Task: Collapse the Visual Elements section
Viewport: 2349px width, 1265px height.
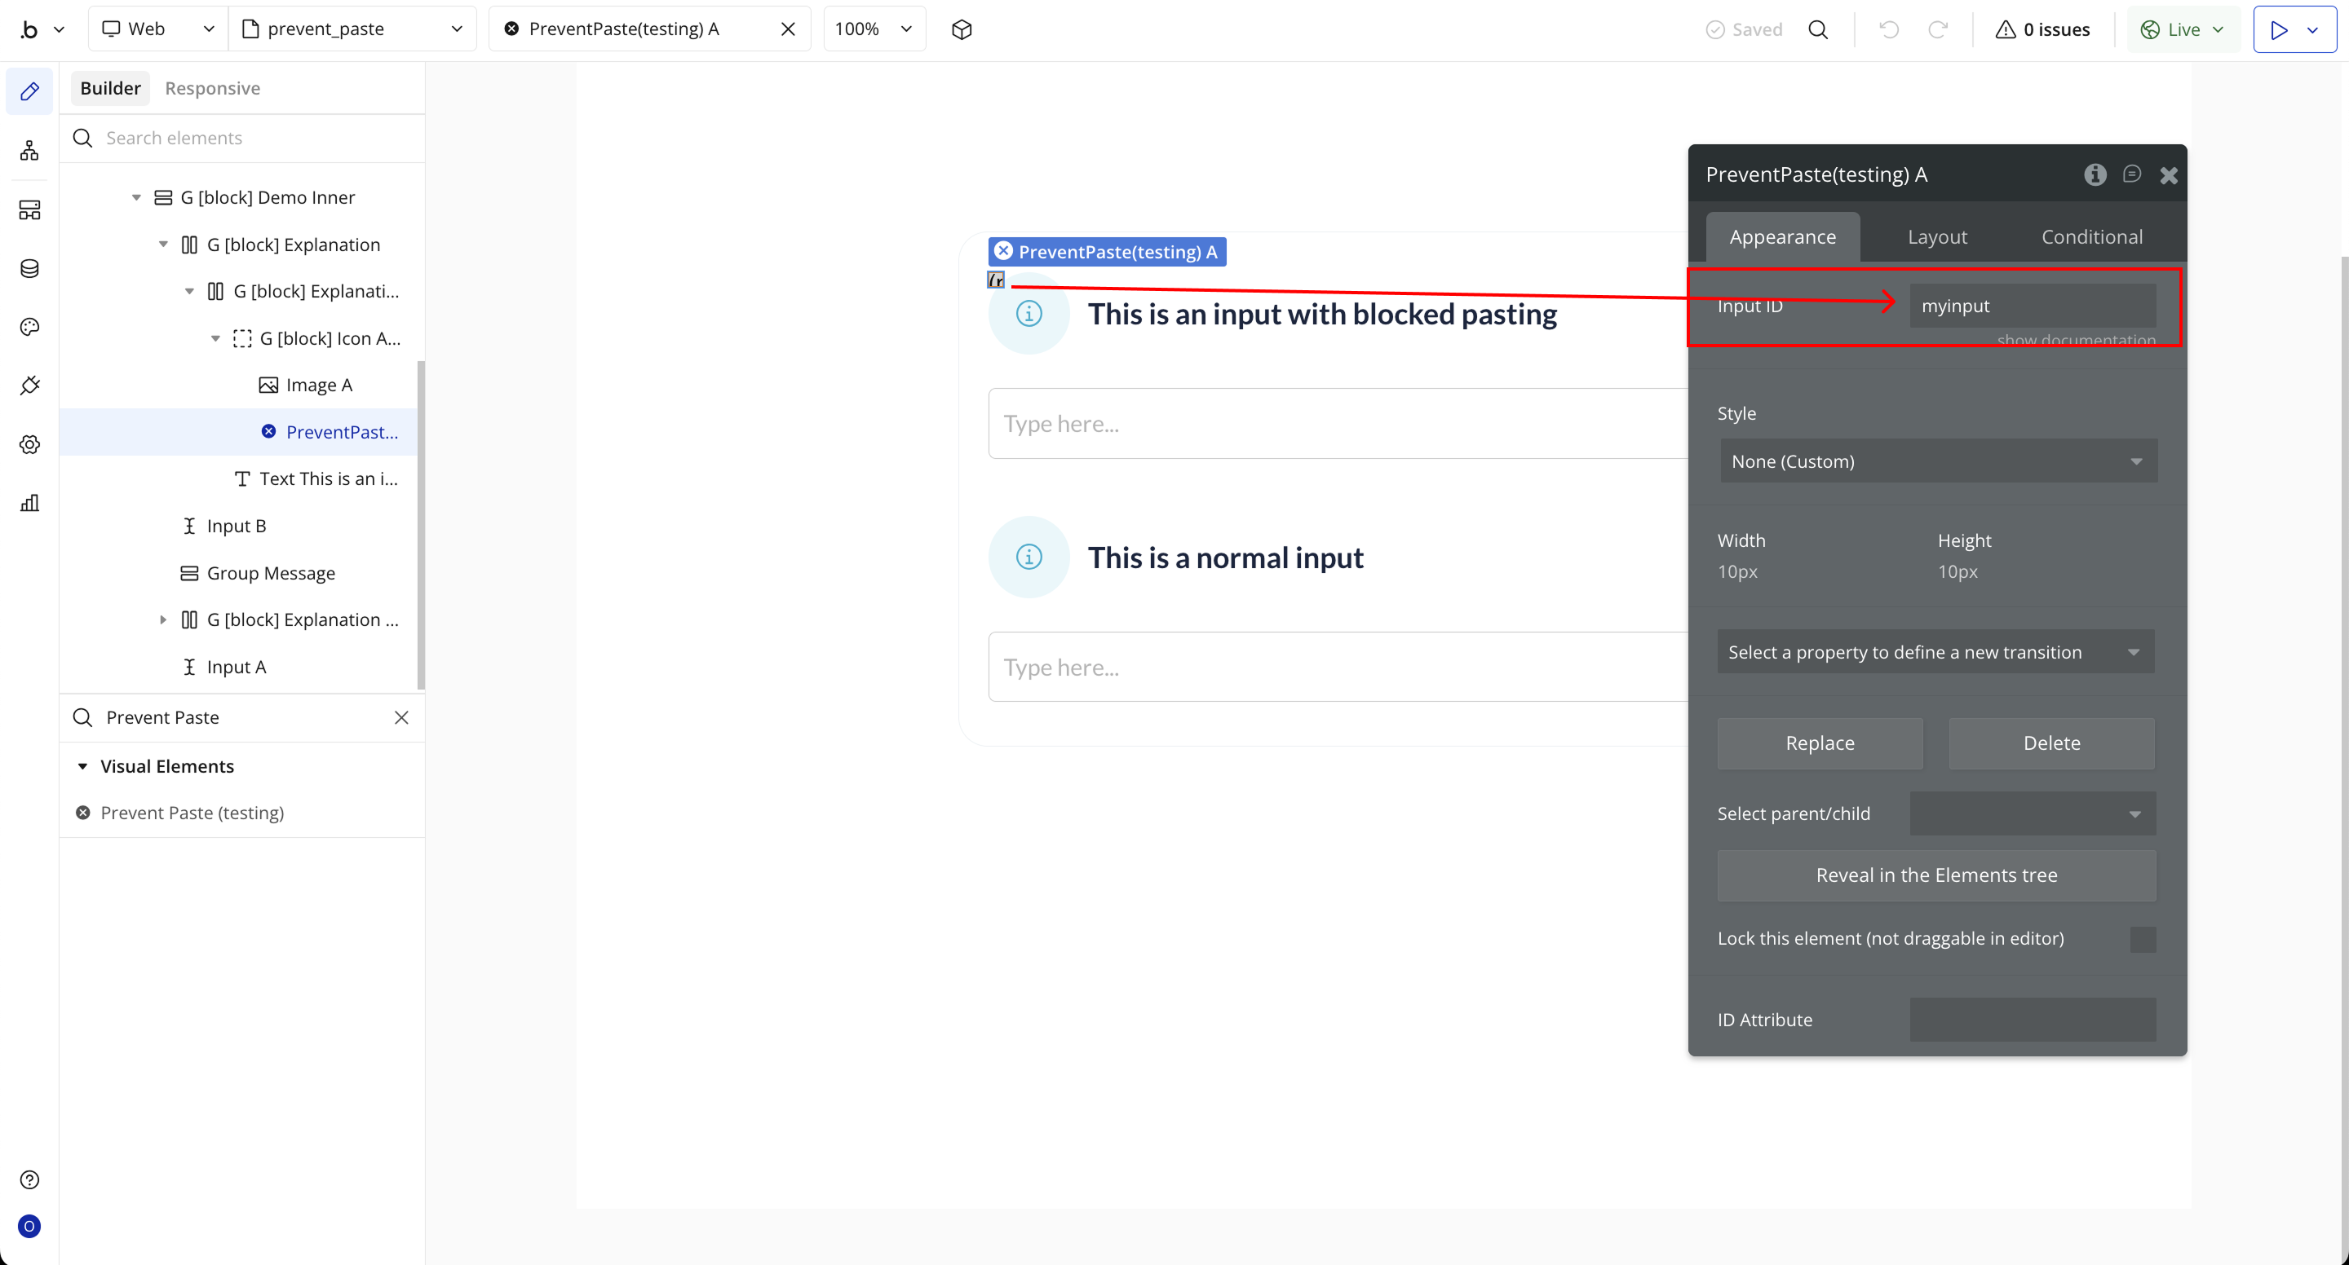Action: coord(82,766)
